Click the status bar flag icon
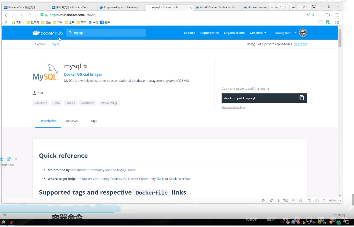354x227 pixels. click(x=293, y=200)
